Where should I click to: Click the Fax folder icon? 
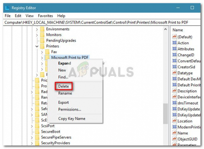[x=47, y=52]
